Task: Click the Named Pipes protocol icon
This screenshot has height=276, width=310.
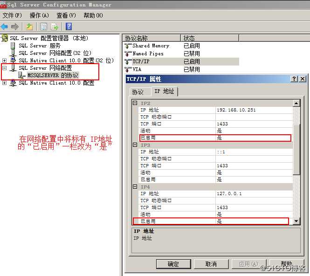Action: [128, 53]
